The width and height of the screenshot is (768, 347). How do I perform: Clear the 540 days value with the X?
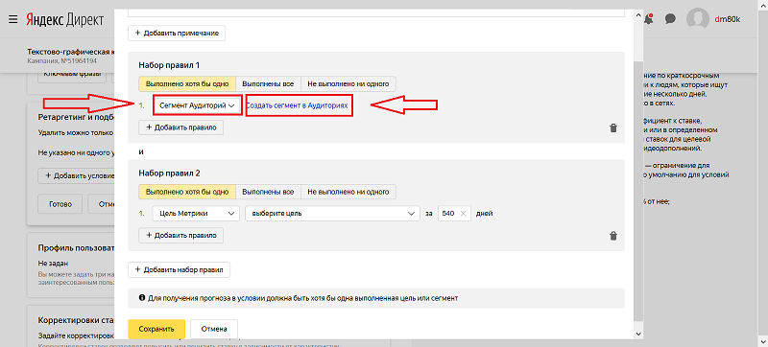(463, 214)
